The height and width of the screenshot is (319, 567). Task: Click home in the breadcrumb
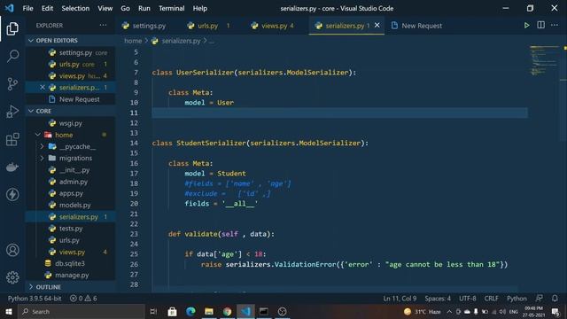[133, 41]
